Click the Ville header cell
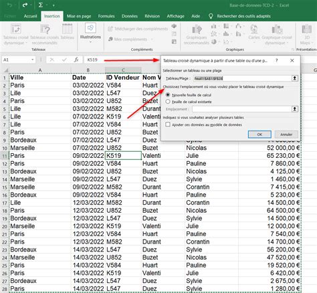 pyautogui.click(x=40, y=78)
